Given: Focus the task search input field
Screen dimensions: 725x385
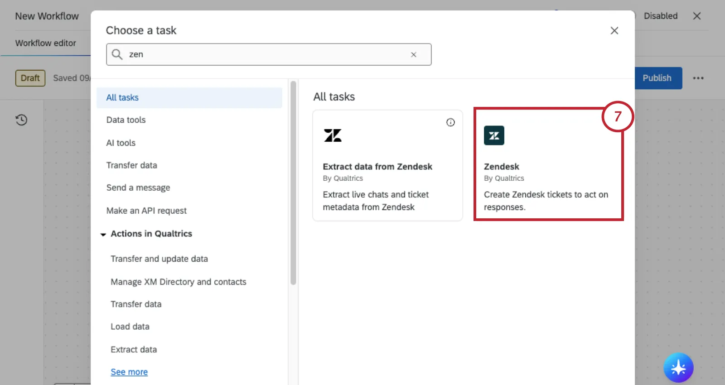Looking at the screenshot, I should coord(269,54).
